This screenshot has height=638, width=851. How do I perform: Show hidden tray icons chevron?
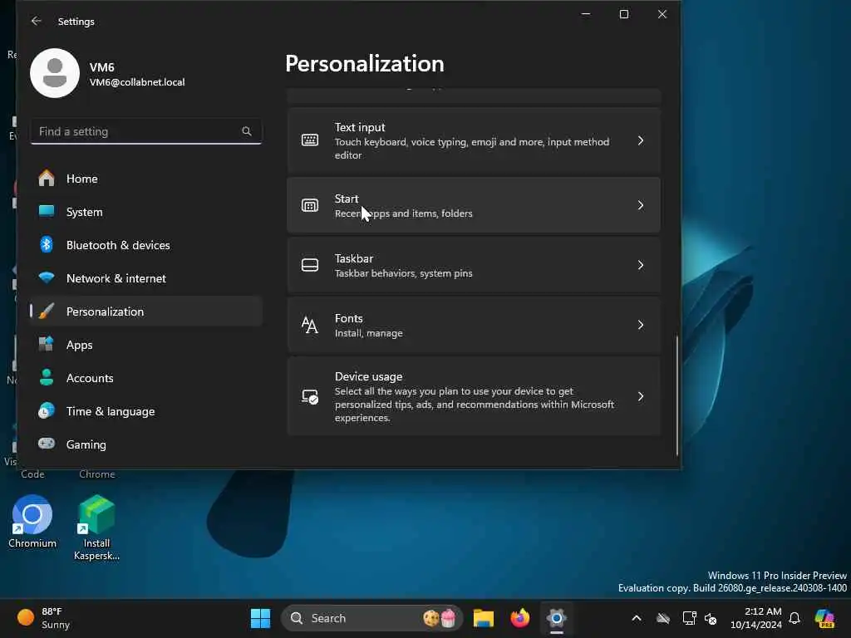pyautogui.click(x=637, y=618)
